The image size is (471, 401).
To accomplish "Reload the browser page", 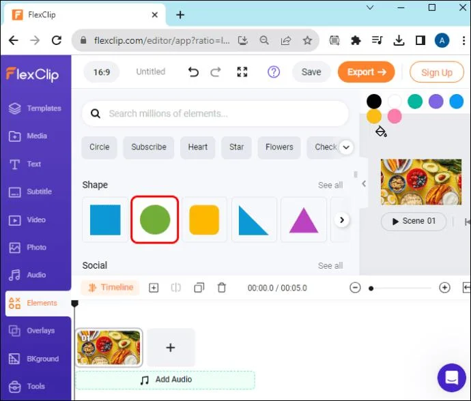I will click(57, 40).
